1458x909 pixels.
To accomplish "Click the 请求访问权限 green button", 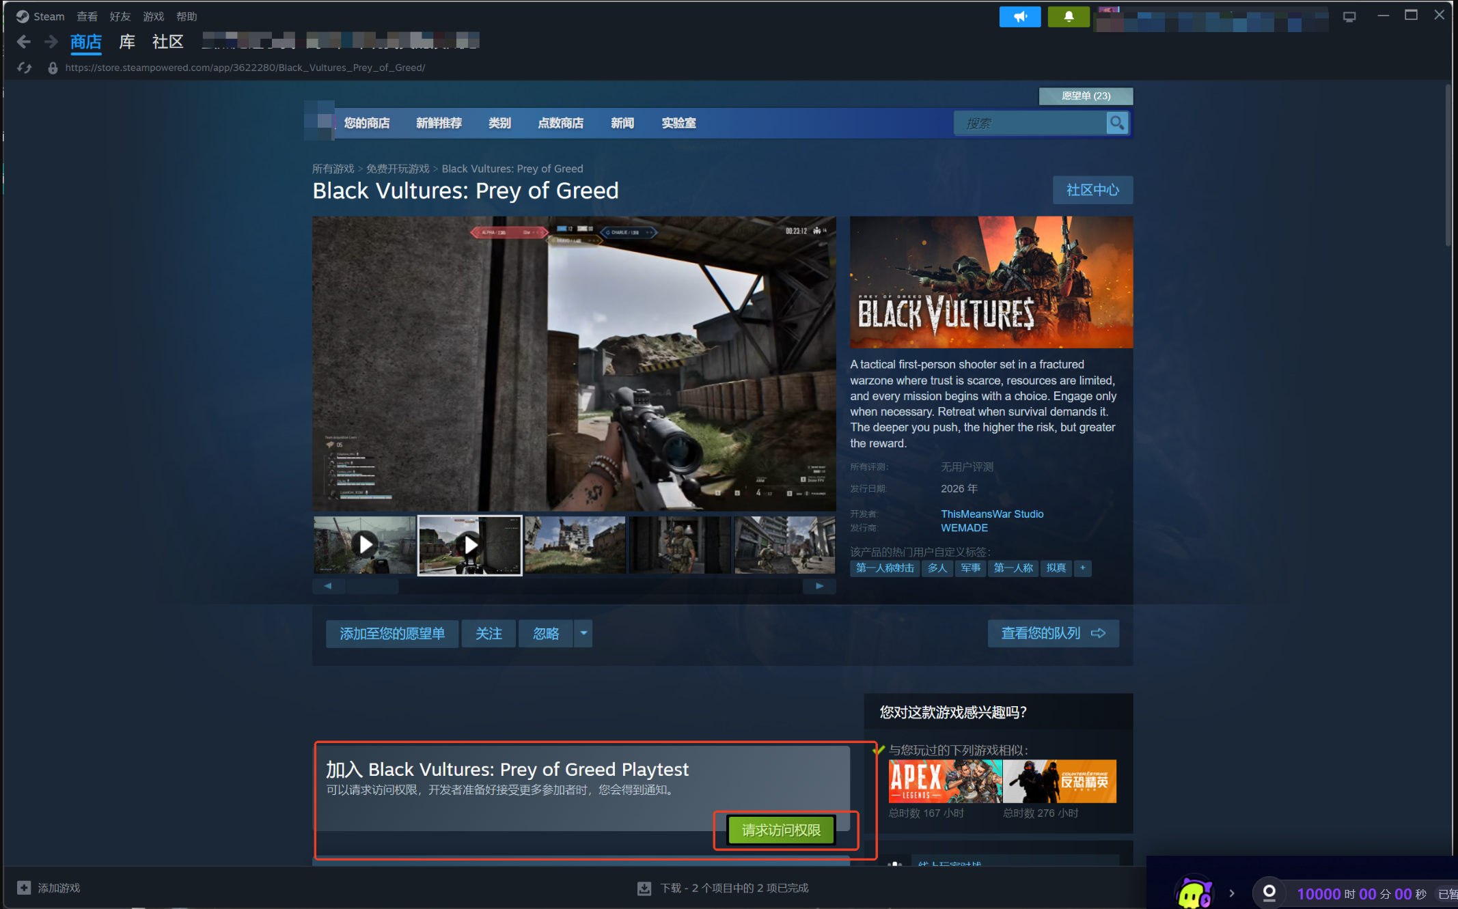I will pos(781,830).
